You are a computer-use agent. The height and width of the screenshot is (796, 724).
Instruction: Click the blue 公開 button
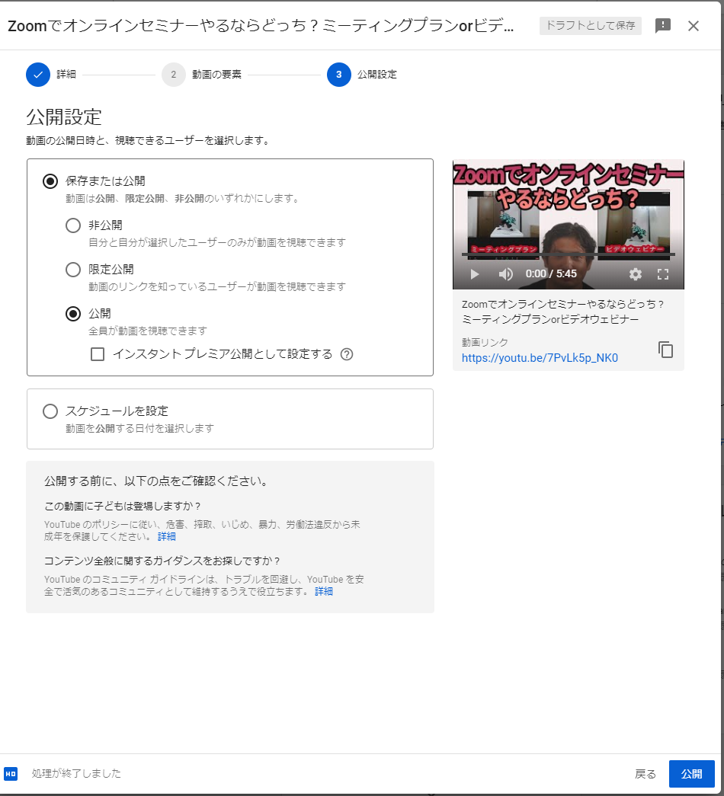click(x=691, y=774)
